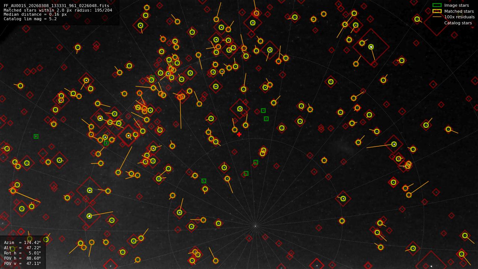Click the 'Matched stars' legend label

click(459, 11)
